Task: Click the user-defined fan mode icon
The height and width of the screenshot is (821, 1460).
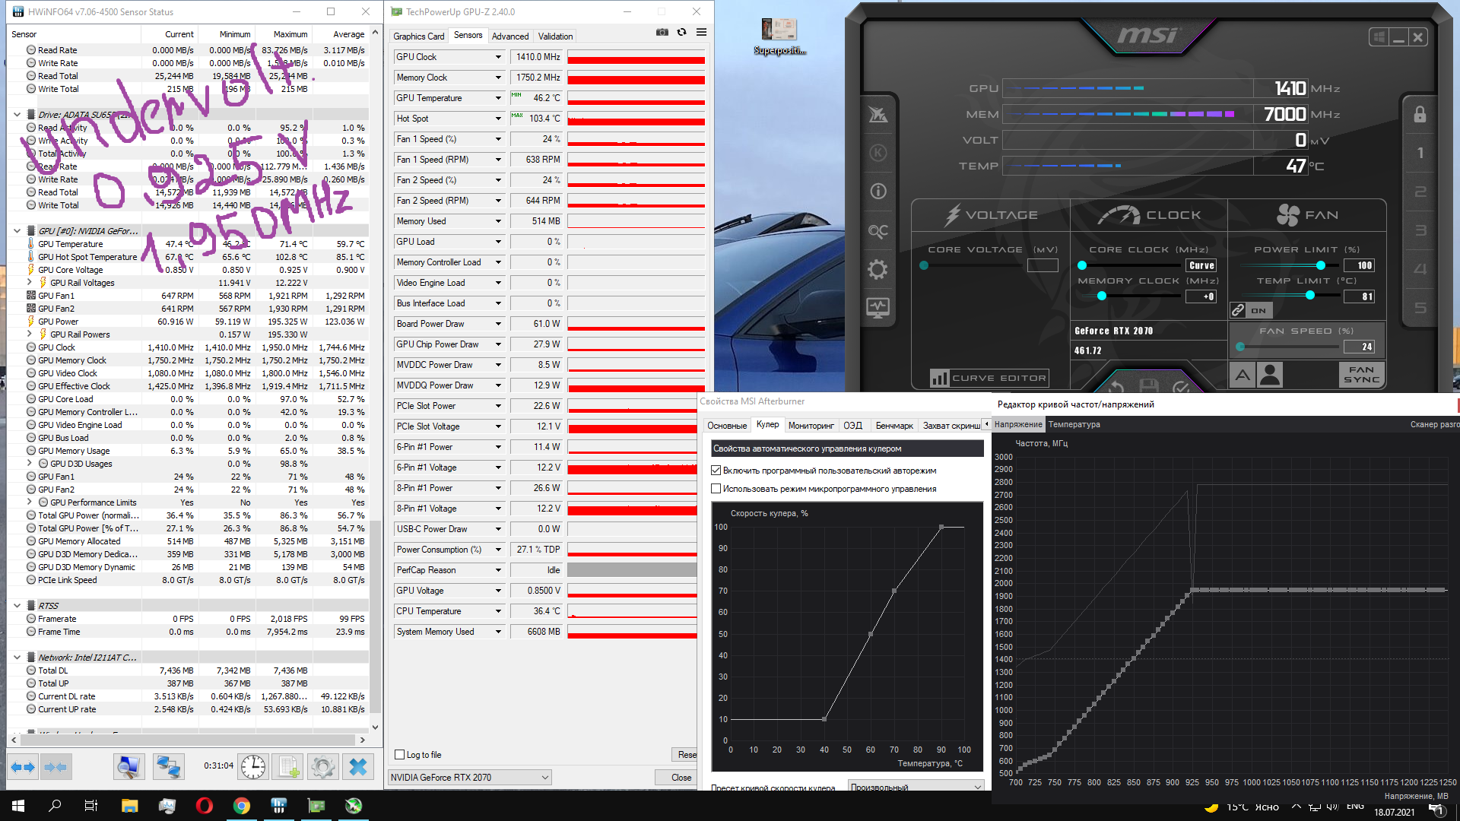Action: [x=1269, y=375]
